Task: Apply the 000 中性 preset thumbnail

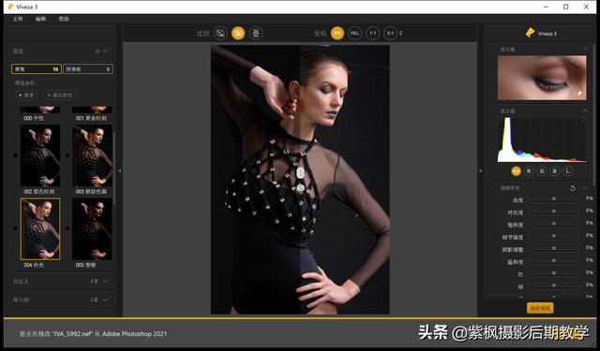Action: (x=40, y=110)
